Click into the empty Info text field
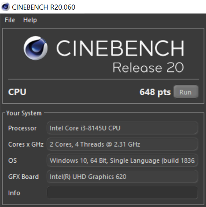The image size is (206, 207). coord(122,193)
